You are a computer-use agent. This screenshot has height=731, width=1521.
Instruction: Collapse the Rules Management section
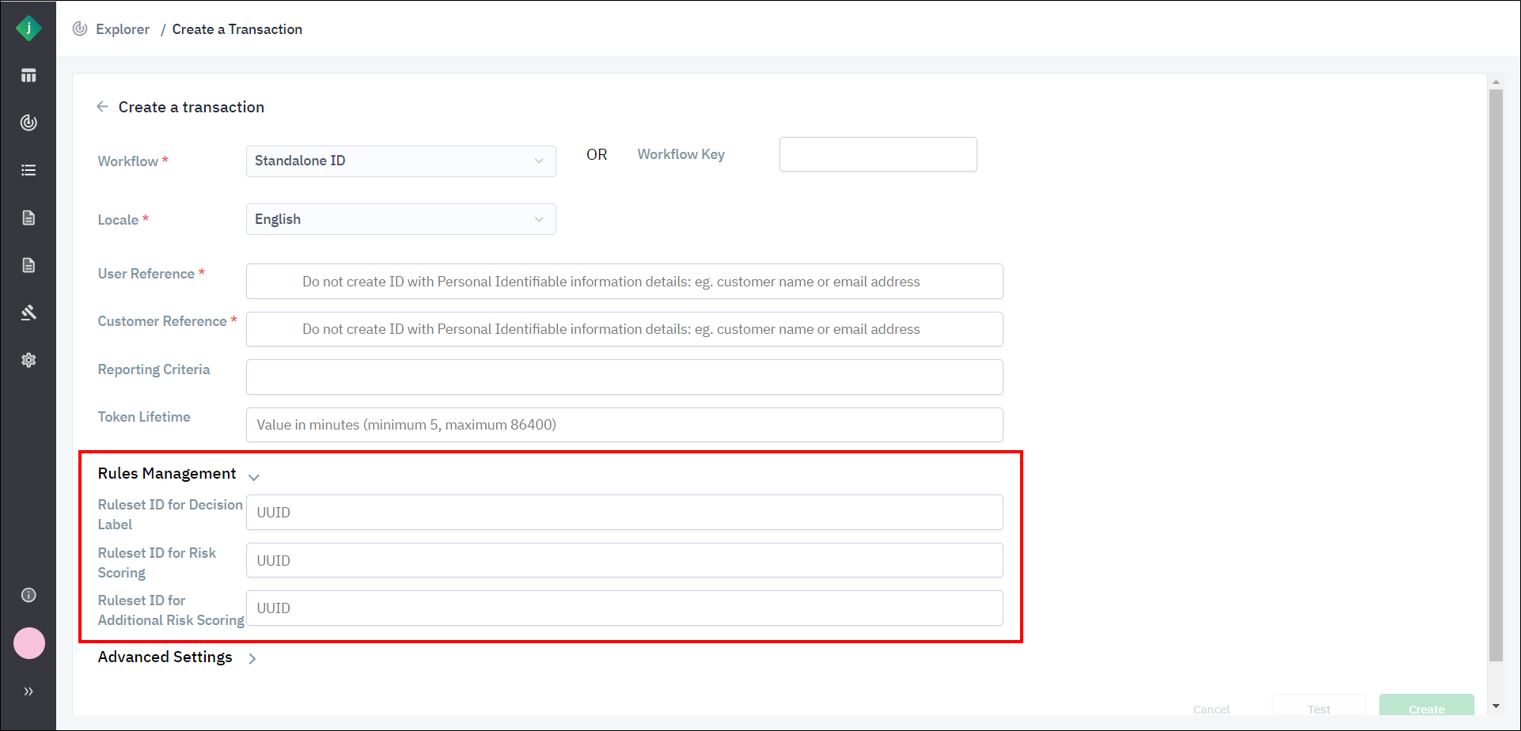[x=254, y=476]
